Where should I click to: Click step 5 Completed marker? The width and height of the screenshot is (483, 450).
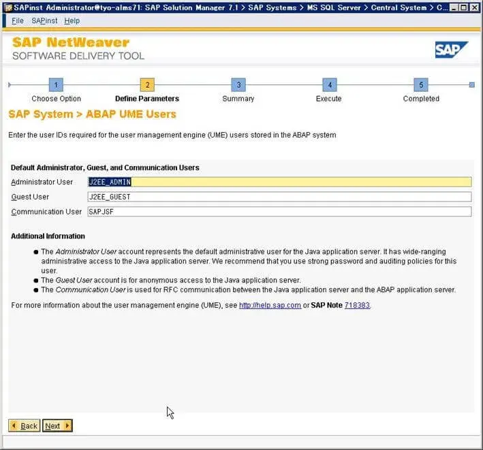click(x=421, y=84)
